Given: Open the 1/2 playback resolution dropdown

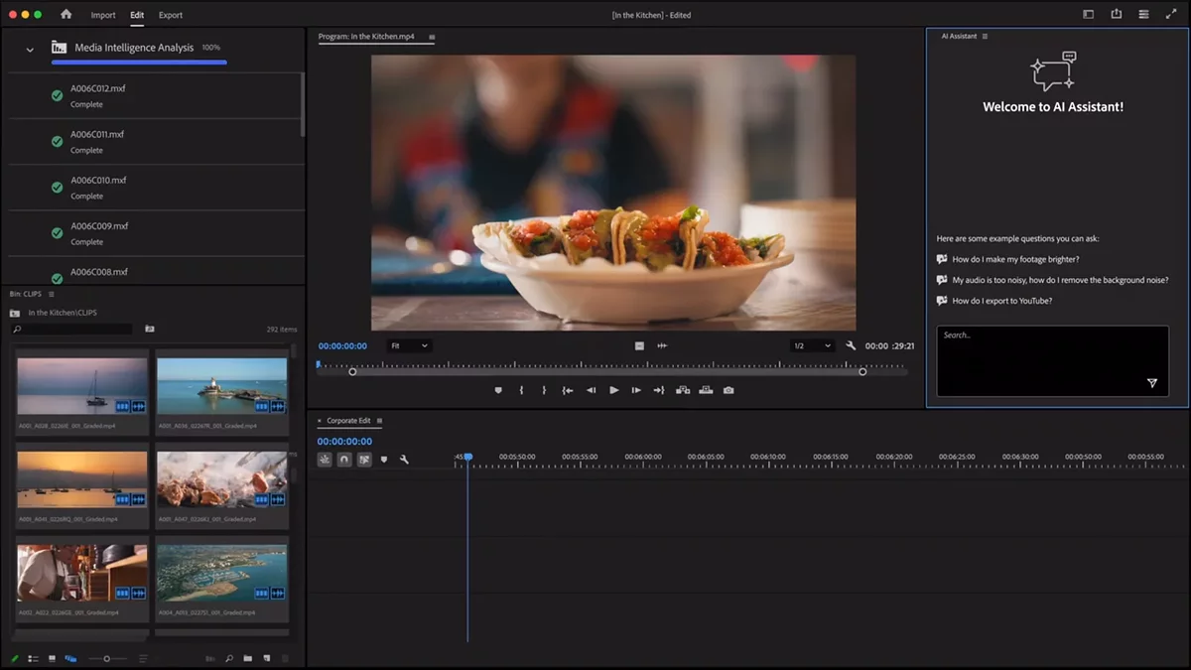Looking at the screenshot, I should [x=812, y=345].
